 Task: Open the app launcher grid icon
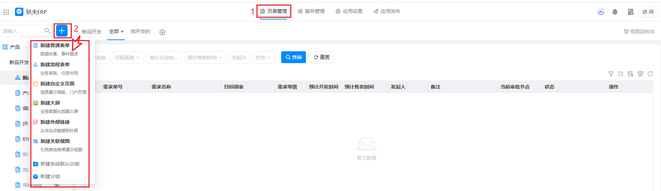(x=6, y=12)
